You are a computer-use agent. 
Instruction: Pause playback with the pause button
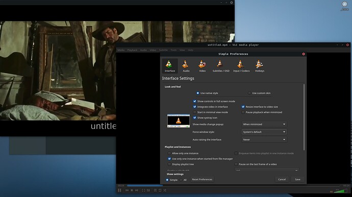pos(120,190)
